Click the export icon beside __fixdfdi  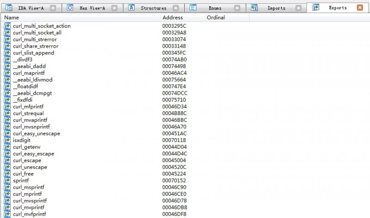tap(7, 100)
